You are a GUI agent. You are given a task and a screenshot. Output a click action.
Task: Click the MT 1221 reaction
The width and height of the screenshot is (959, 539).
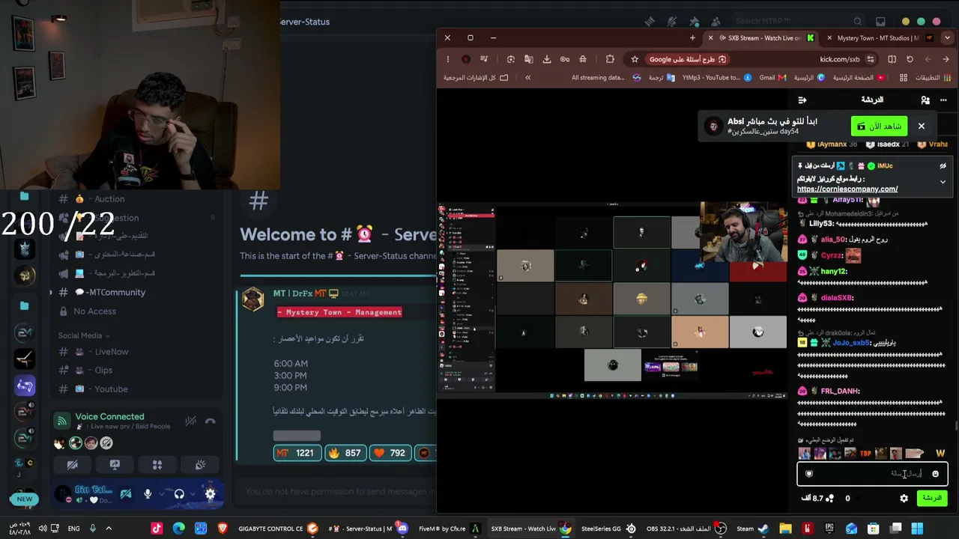tap(296, 453)
